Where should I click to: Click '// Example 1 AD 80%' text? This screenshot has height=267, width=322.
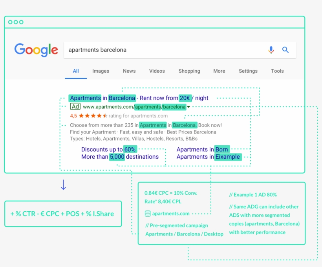coord(253,195)
